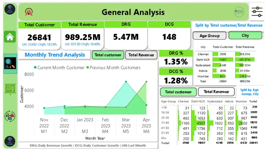The height and width of the screenshot is (152, 265).
Task: Click the General Analysis page title
Action: click(x=133, y=12)
